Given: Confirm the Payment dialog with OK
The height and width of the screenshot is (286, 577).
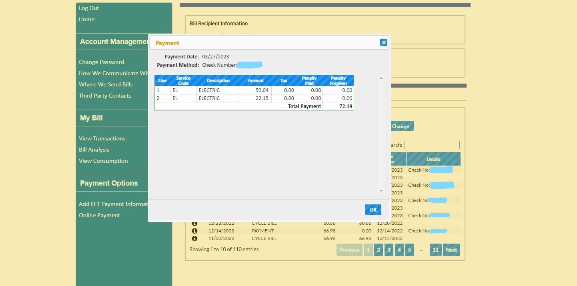Looking at the screenshot, I should pos(373,209).
